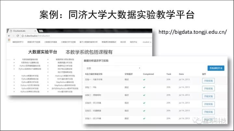
Task: Click completed checkmark in 实验一 row
Action: [144, 80]
